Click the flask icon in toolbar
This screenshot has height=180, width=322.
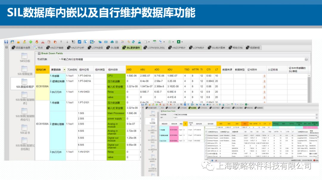click(140, 42)
